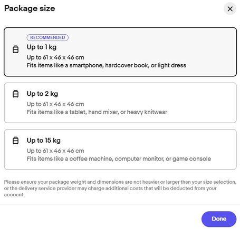Screen dimensions: 240x229
Task: Select the tablet, hand mixer description line
Action: click(97, 112)
